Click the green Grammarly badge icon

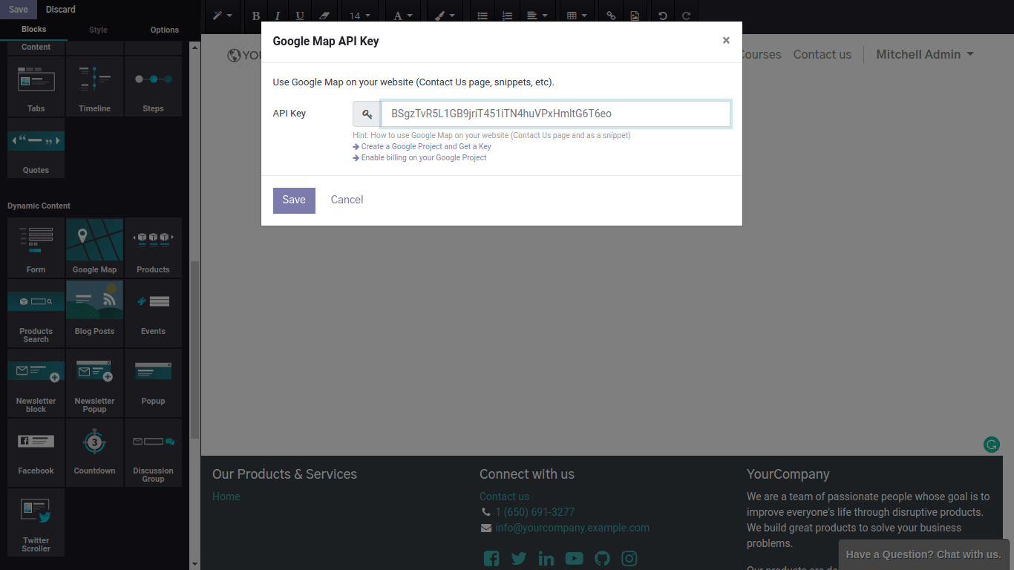991,445
